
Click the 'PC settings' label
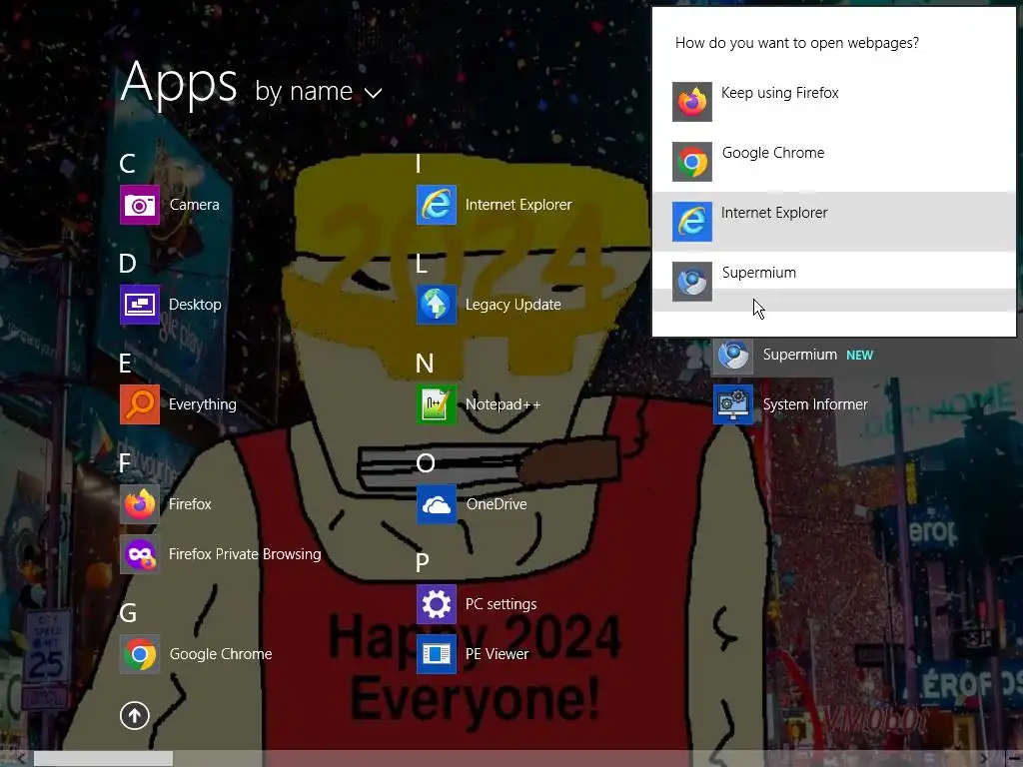click(x=502, y=604)
